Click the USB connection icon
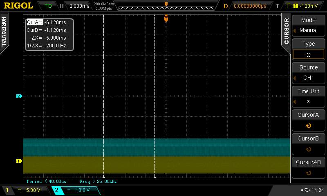 coord(305,190)
